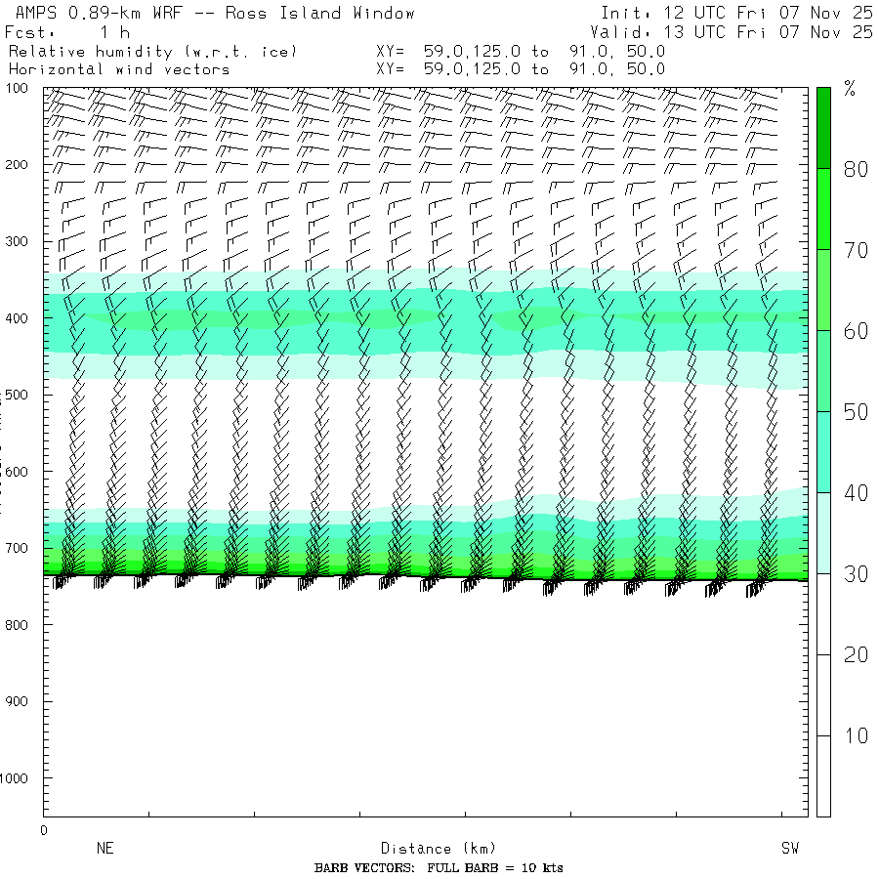
Task: Click the colorbar segment between 70 and 80
Action: pos(823,208)
